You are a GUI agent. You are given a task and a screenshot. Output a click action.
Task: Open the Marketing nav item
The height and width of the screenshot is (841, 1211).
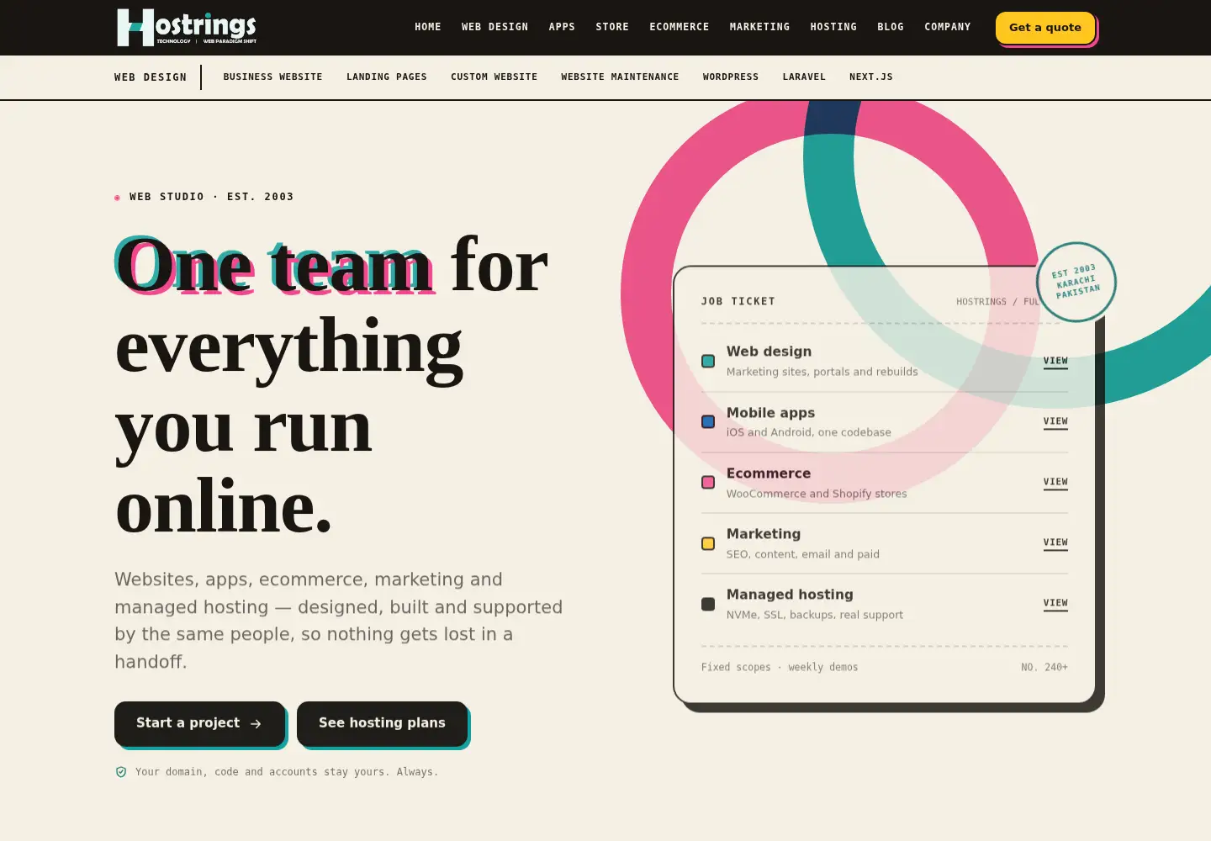click(x=760, y=27)
